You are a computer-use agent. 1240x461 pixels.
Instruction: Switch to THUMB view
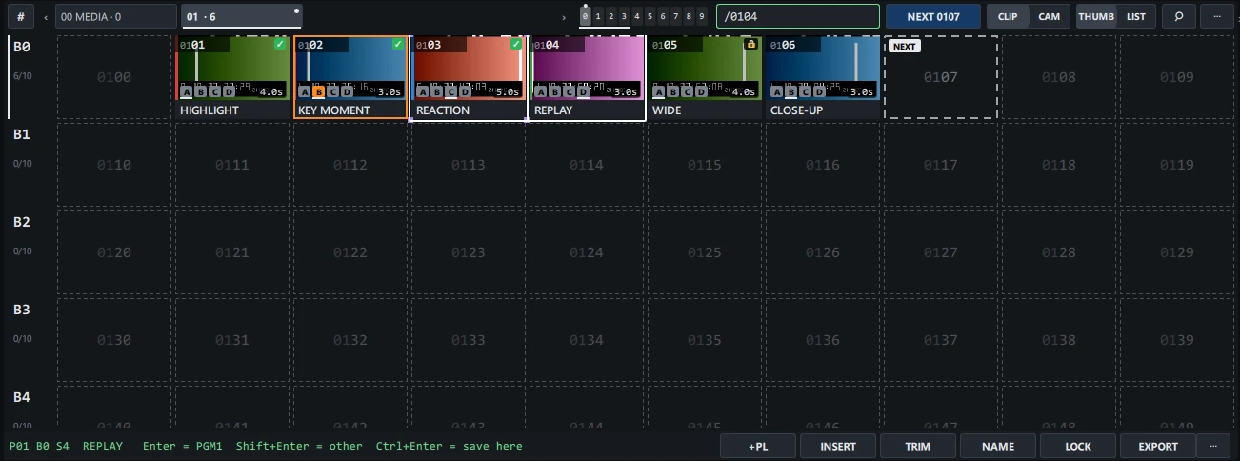[x=1096, y=16]
